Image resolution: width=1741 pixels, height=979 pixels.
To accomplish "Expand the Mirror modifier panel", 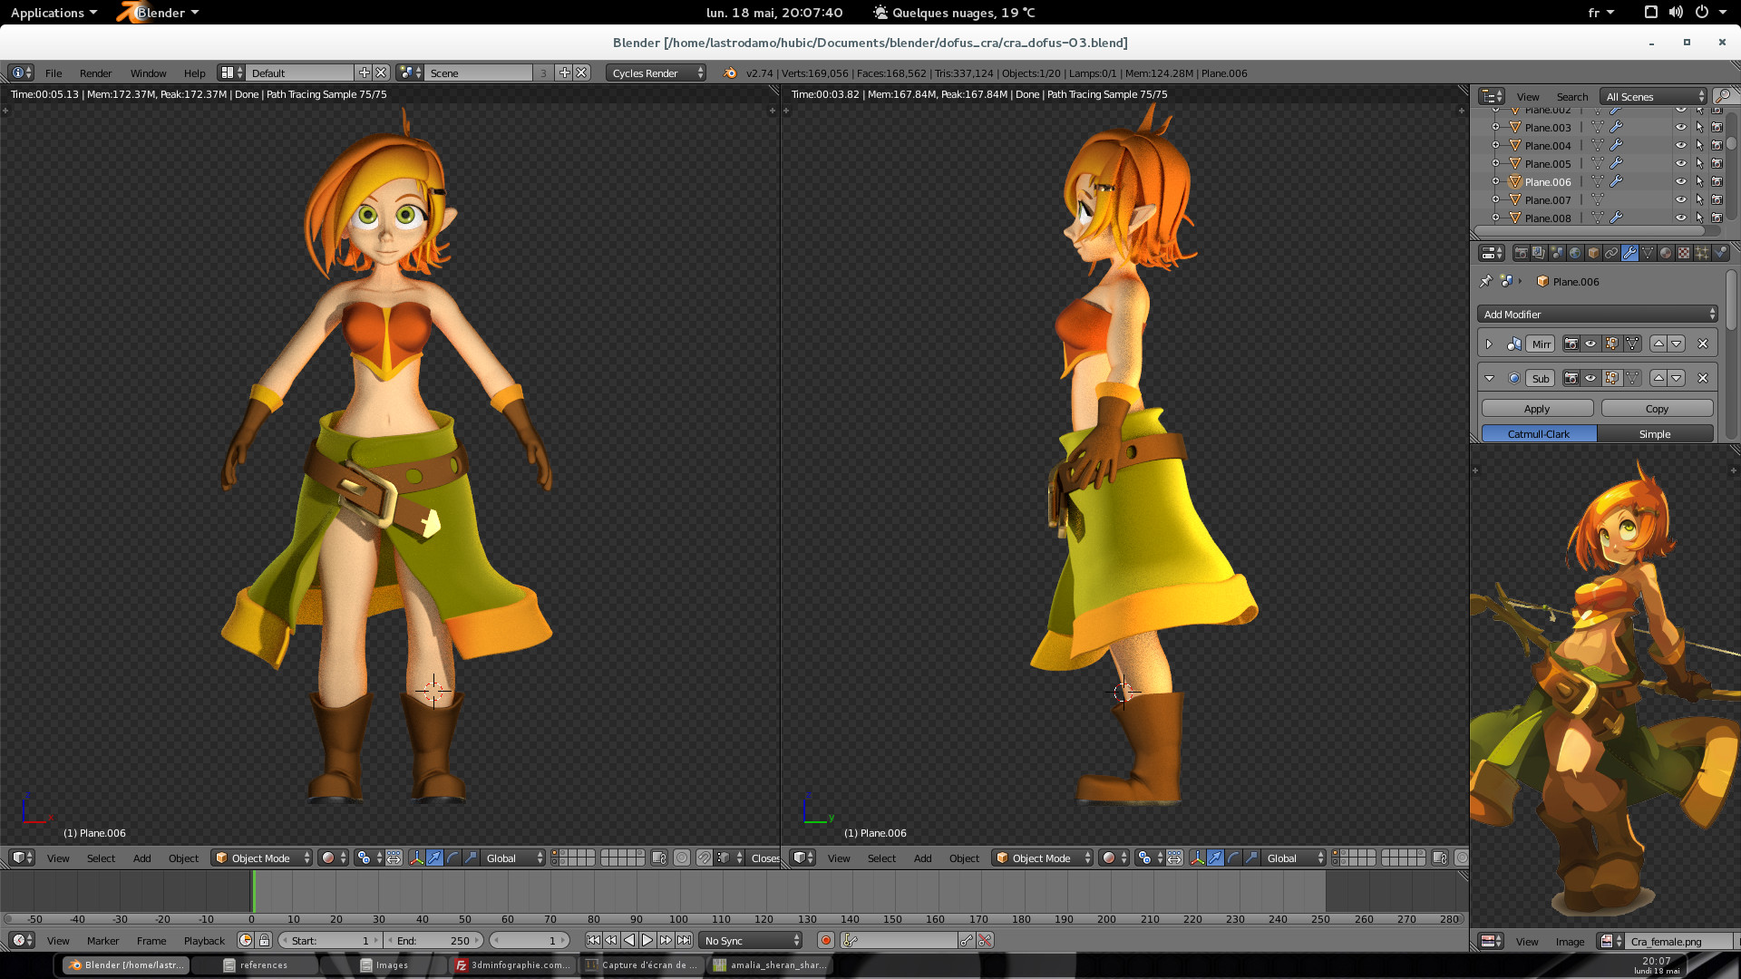I will [x=1489, y=344].
